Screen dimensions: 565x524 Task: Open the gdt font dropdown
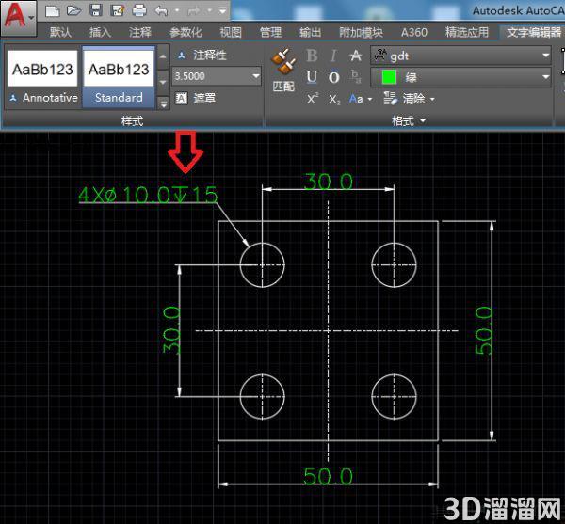tap(460, 56)
